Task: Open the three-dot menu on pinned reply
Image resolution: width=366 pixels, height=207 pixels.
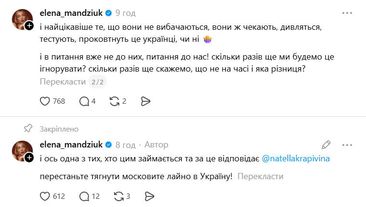Action: [346, 145]
